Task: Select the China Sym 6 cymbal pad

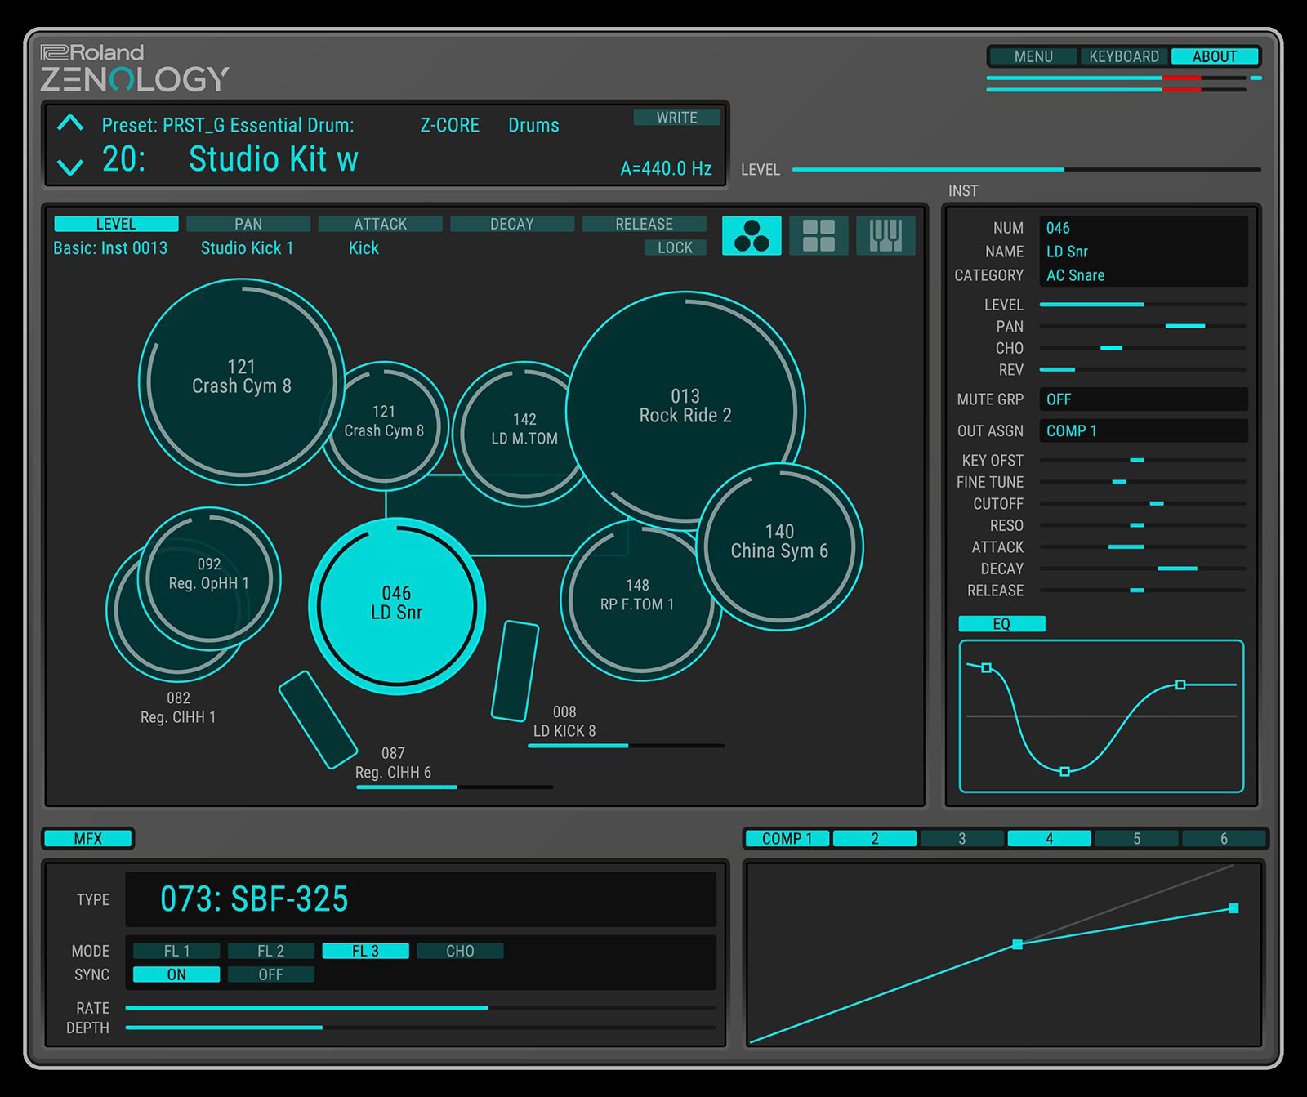Action: (779, 542)
